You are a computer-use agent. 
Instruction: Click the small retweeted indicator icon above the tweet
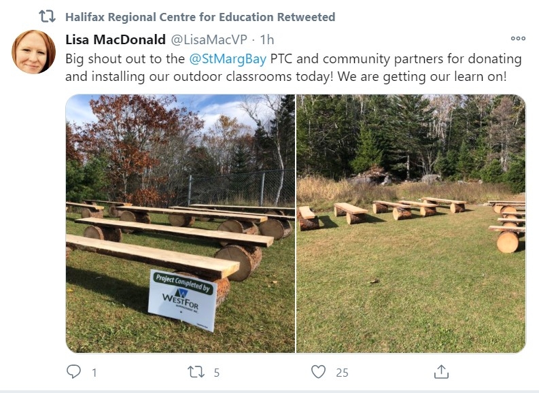(47, 16)
